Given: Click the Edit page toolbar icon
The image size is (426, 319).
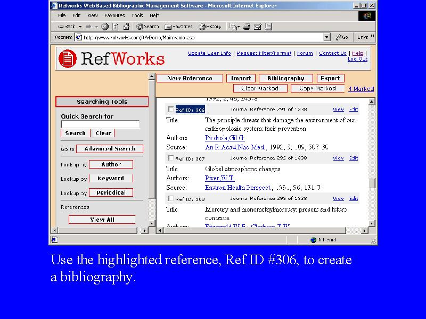Looking at the screenshot, I should point(257,27).
